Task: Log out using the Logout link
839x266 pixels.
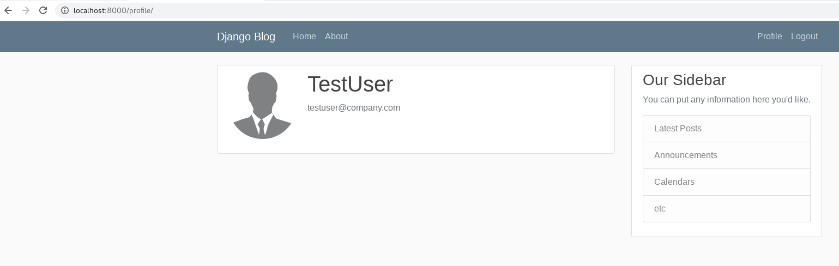Action: click(x=804, y=37)
